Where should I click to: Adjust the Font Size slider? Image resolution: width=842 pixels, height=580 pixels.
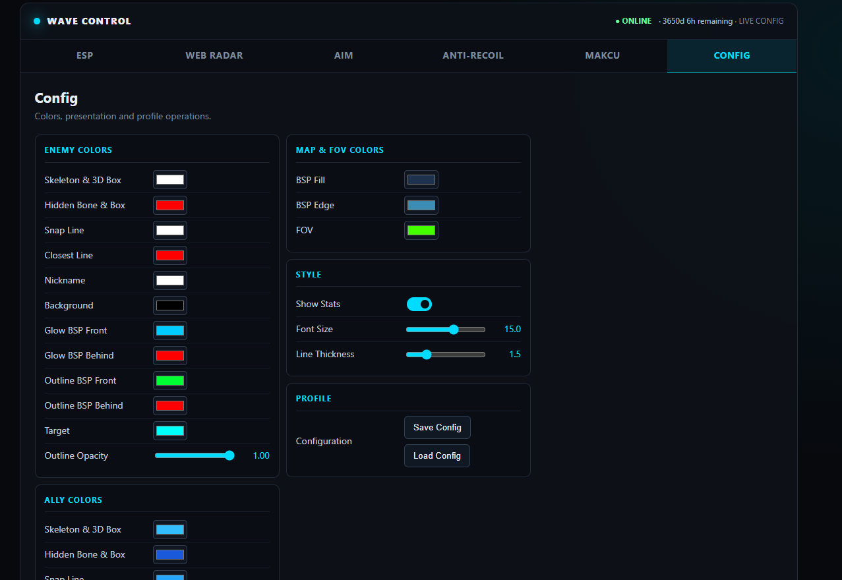(446, 330)
